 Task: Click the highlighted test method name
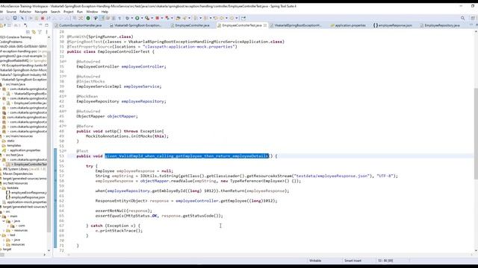(187, 156)
